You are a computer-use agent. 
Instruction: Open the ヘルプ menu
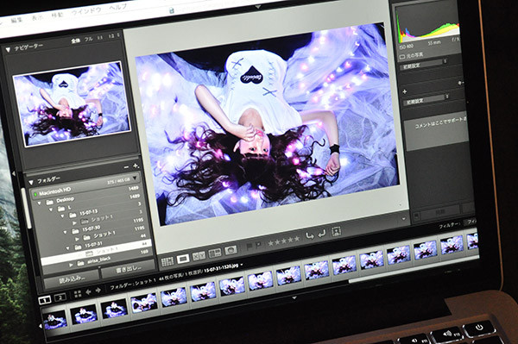coord(118,7)
